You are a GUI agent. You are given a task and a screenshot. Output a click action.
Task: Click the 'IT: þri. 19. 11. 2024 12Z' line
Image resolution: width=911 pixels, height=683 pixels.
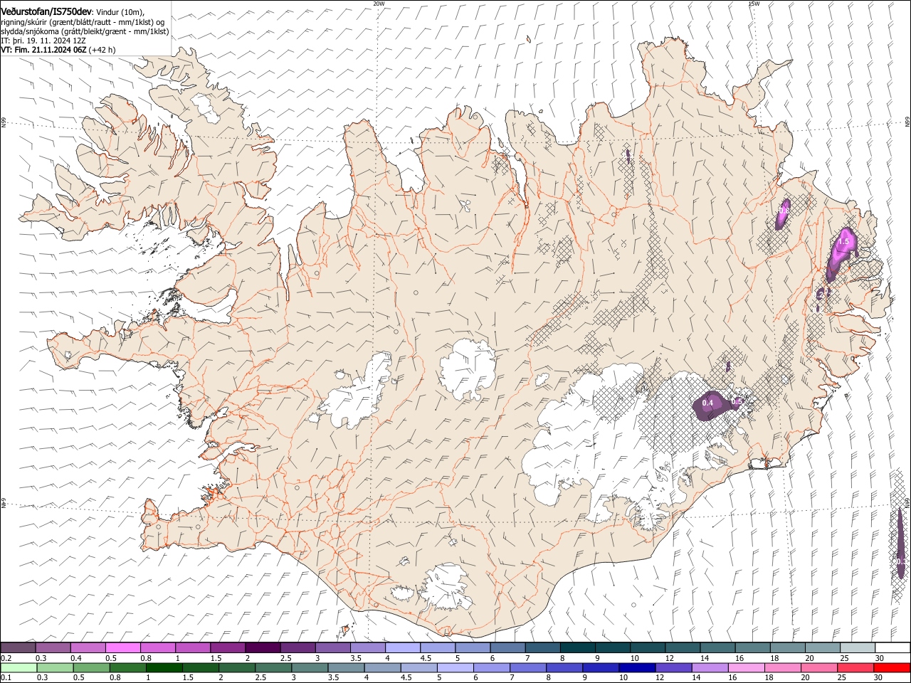pos(43,41)
